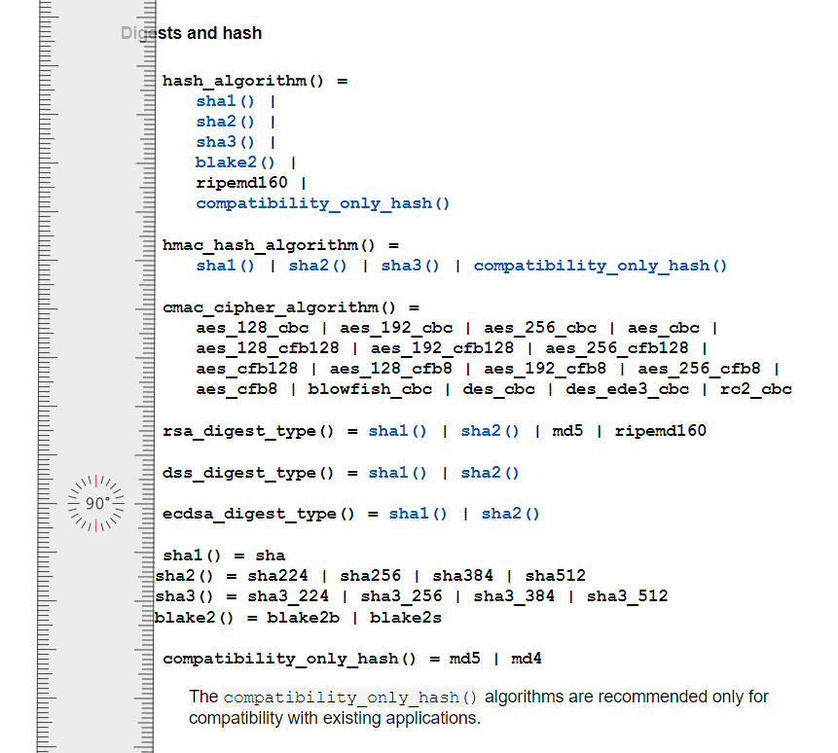Click the 'sha3_224' value
The height and width of the screenshot is (753, 838).
coord(288,596)
